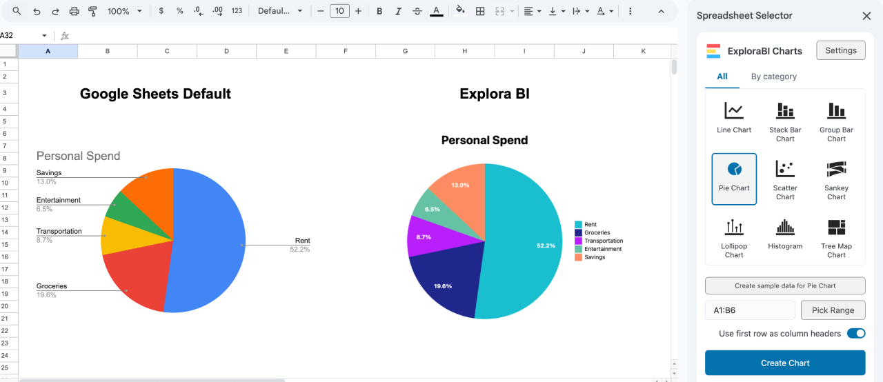Increase font size with plus button

point(358,11)
